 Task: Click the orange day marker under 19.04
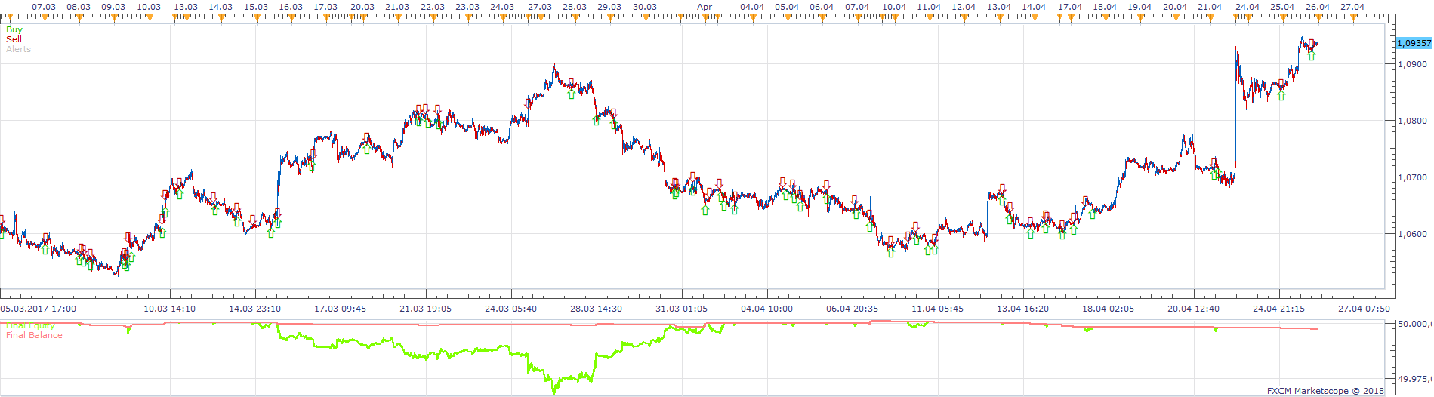pos(1139,18)
